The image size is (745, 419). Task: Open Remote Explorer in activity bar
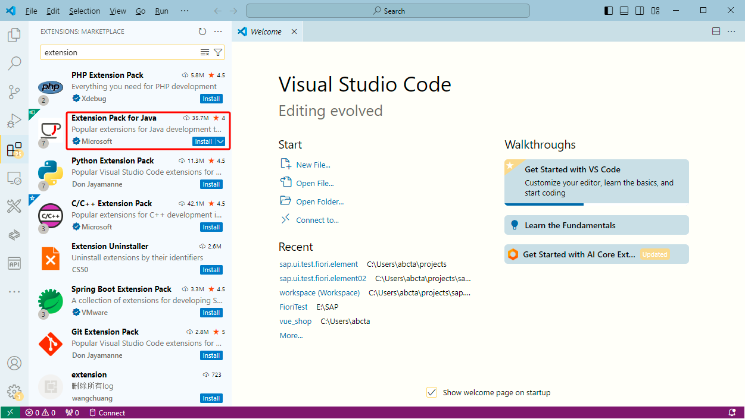pos(14,178)
